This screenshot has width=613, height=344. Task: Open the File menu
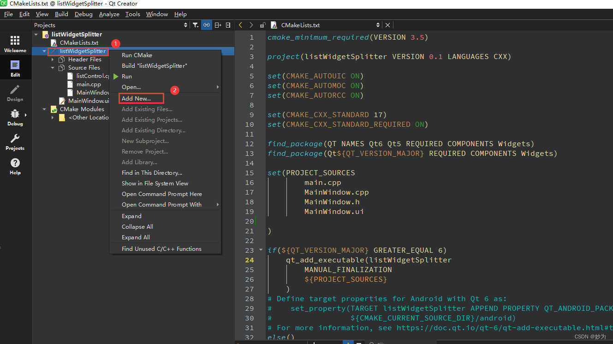[x=8, y=14]
